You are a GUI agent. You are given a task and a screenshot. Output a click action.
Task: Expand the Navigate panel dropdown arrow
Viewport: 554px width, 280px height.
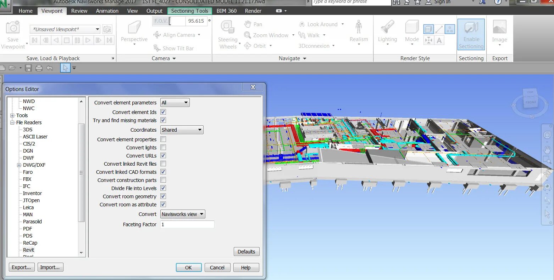point(305,58)
